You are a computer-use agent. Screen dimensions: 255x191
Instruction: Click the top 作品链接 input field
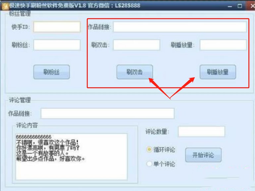click(x=180, y=27)
